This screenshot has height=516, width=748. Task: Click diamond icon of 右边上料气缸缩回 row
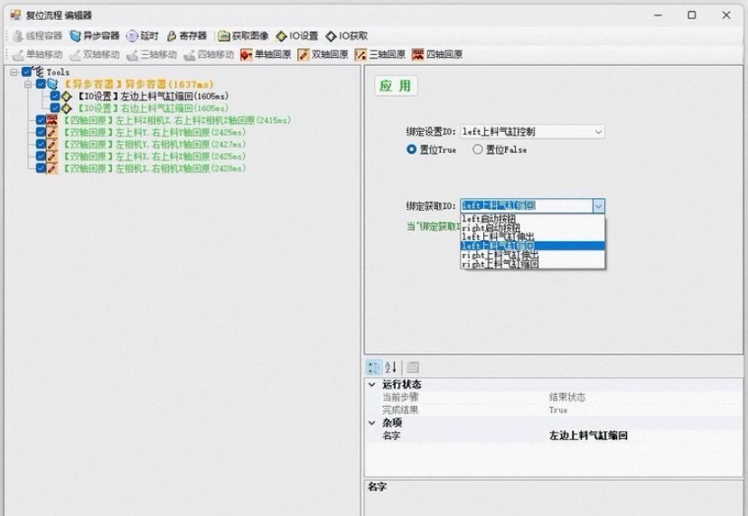pos(67,108)
